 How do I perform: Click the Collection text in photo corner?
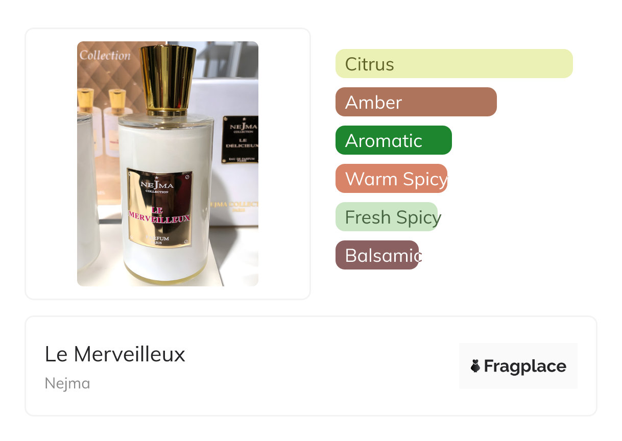click(x=105, y=56)
